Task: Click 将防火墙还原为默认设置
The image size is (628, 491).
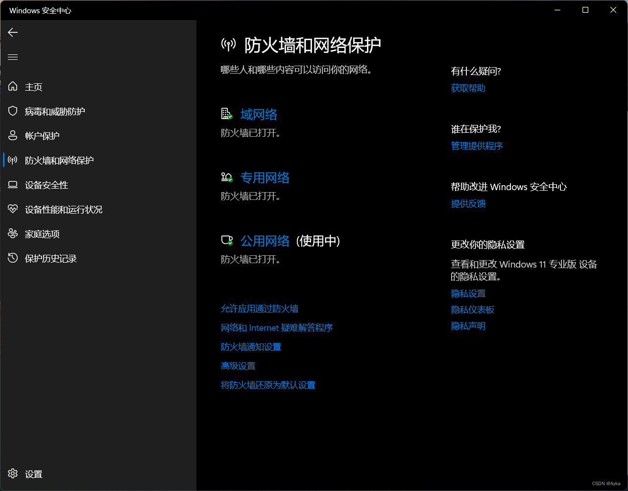Action: [268, 385]
